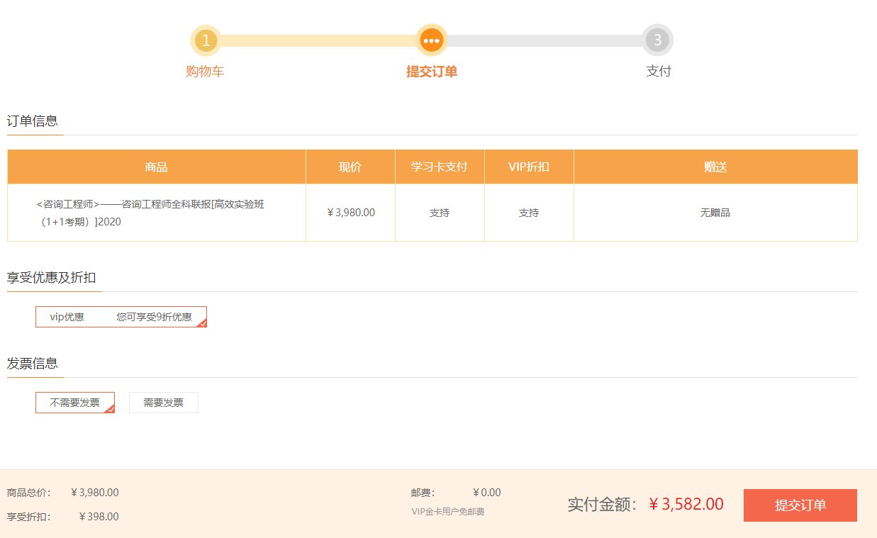Click the checkmark corner on 不需要发票 option
This screenshot has height=538, width=877.
point(111,408)
